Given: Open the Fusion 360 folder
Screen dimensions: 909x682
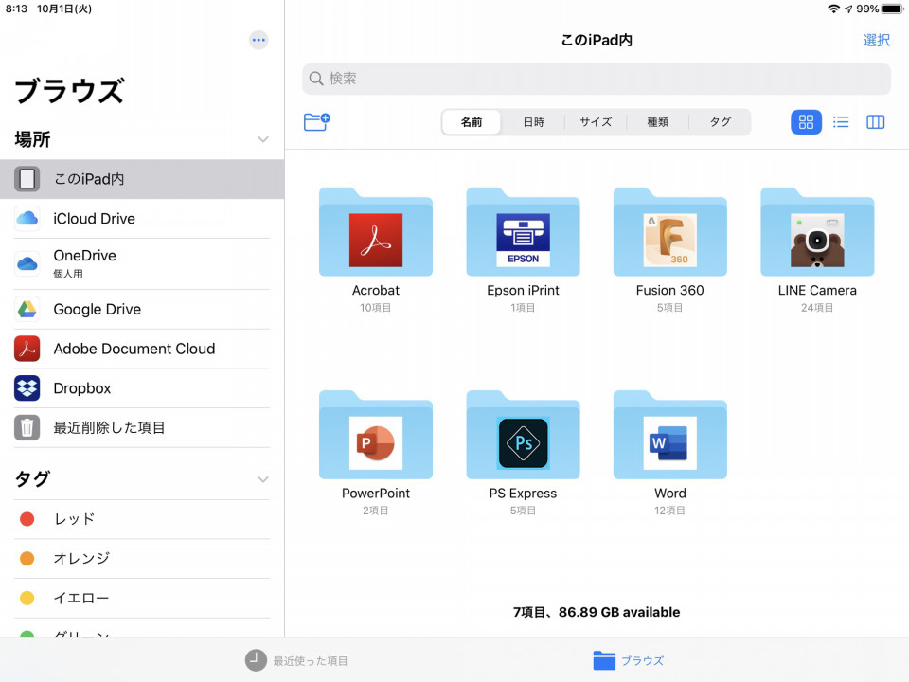Looking at the screenshot, I should pos(670,232).
